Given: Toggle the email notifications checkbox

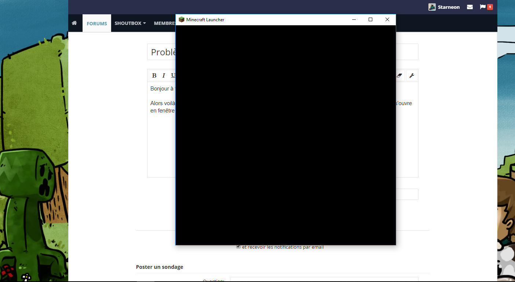Looking at the screenshot, I should (x=238, y=247).
